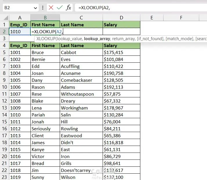Click the cell containing Didn't
Screen dimensions: 207x180
[81, 142]
